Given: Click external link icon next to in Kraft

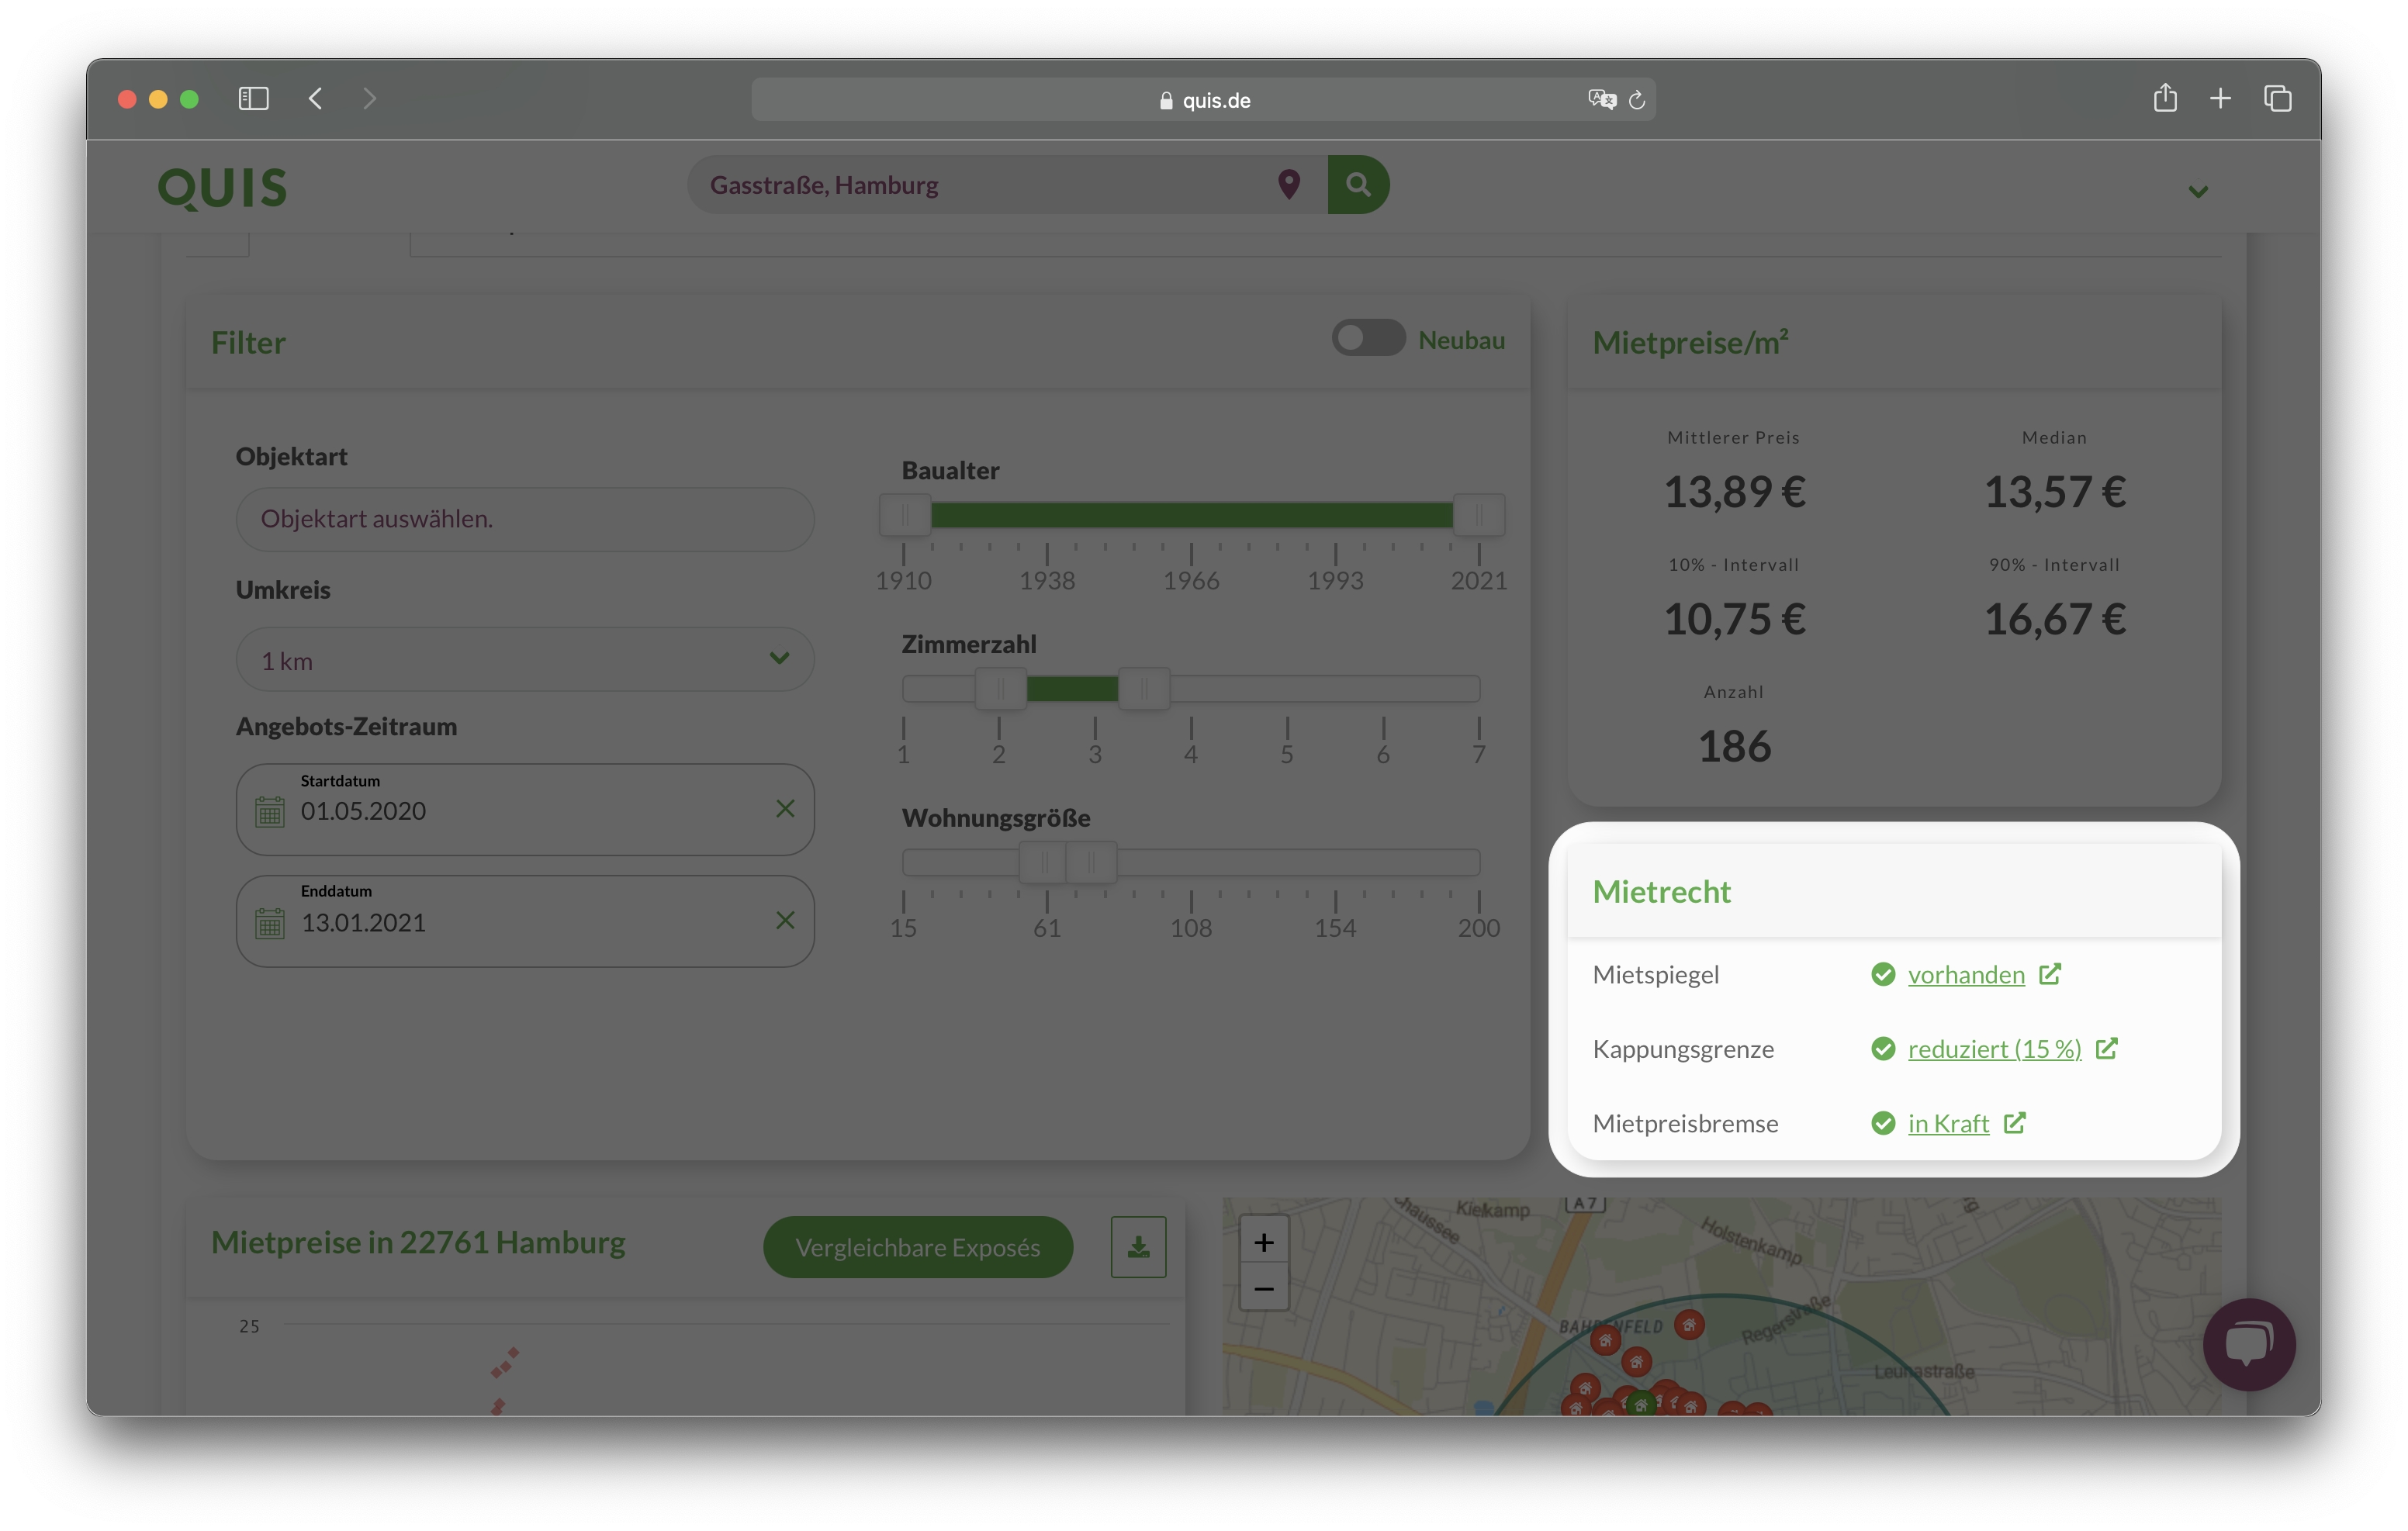Looking at the screenshot, I should (2014, 1122).
